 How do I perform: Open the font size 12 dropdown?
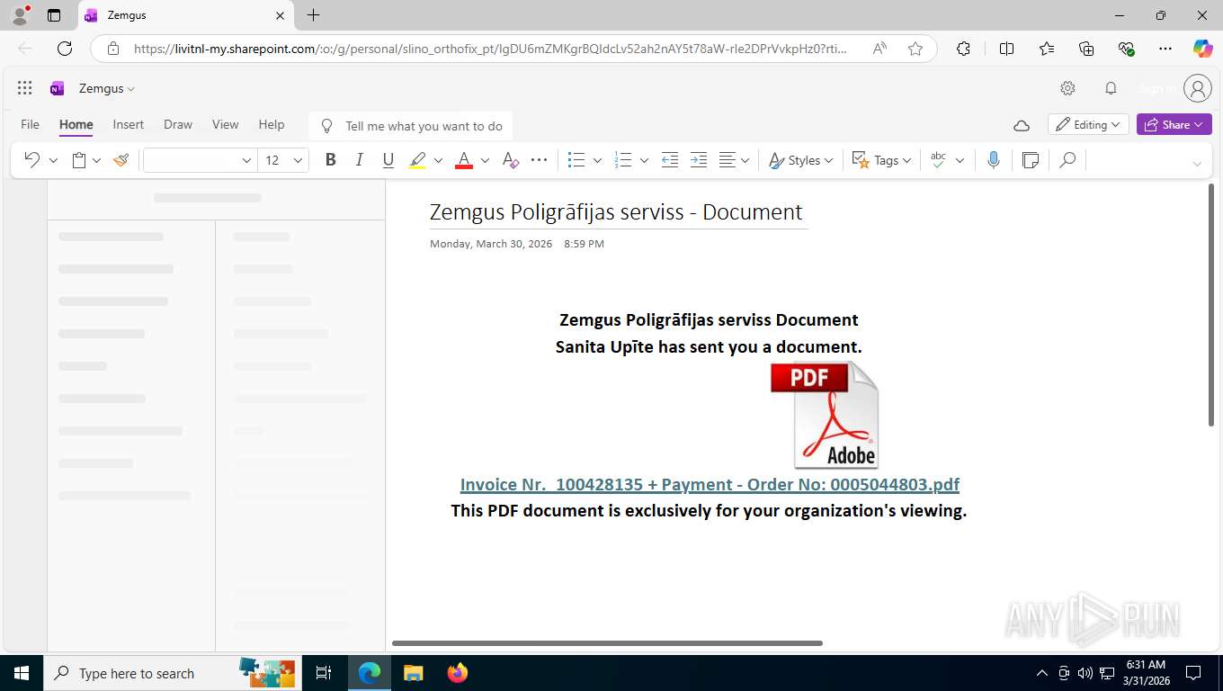[x=283, y=160]
